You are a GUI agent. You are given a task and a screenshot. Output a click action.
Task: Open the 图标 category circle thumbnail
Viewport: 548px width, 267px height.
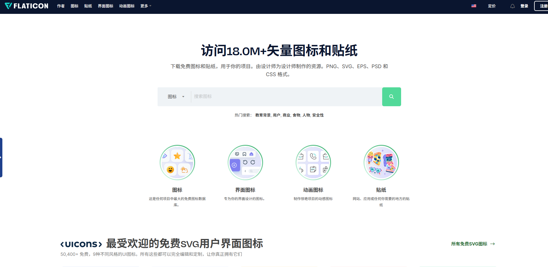[x=177, y=163]
